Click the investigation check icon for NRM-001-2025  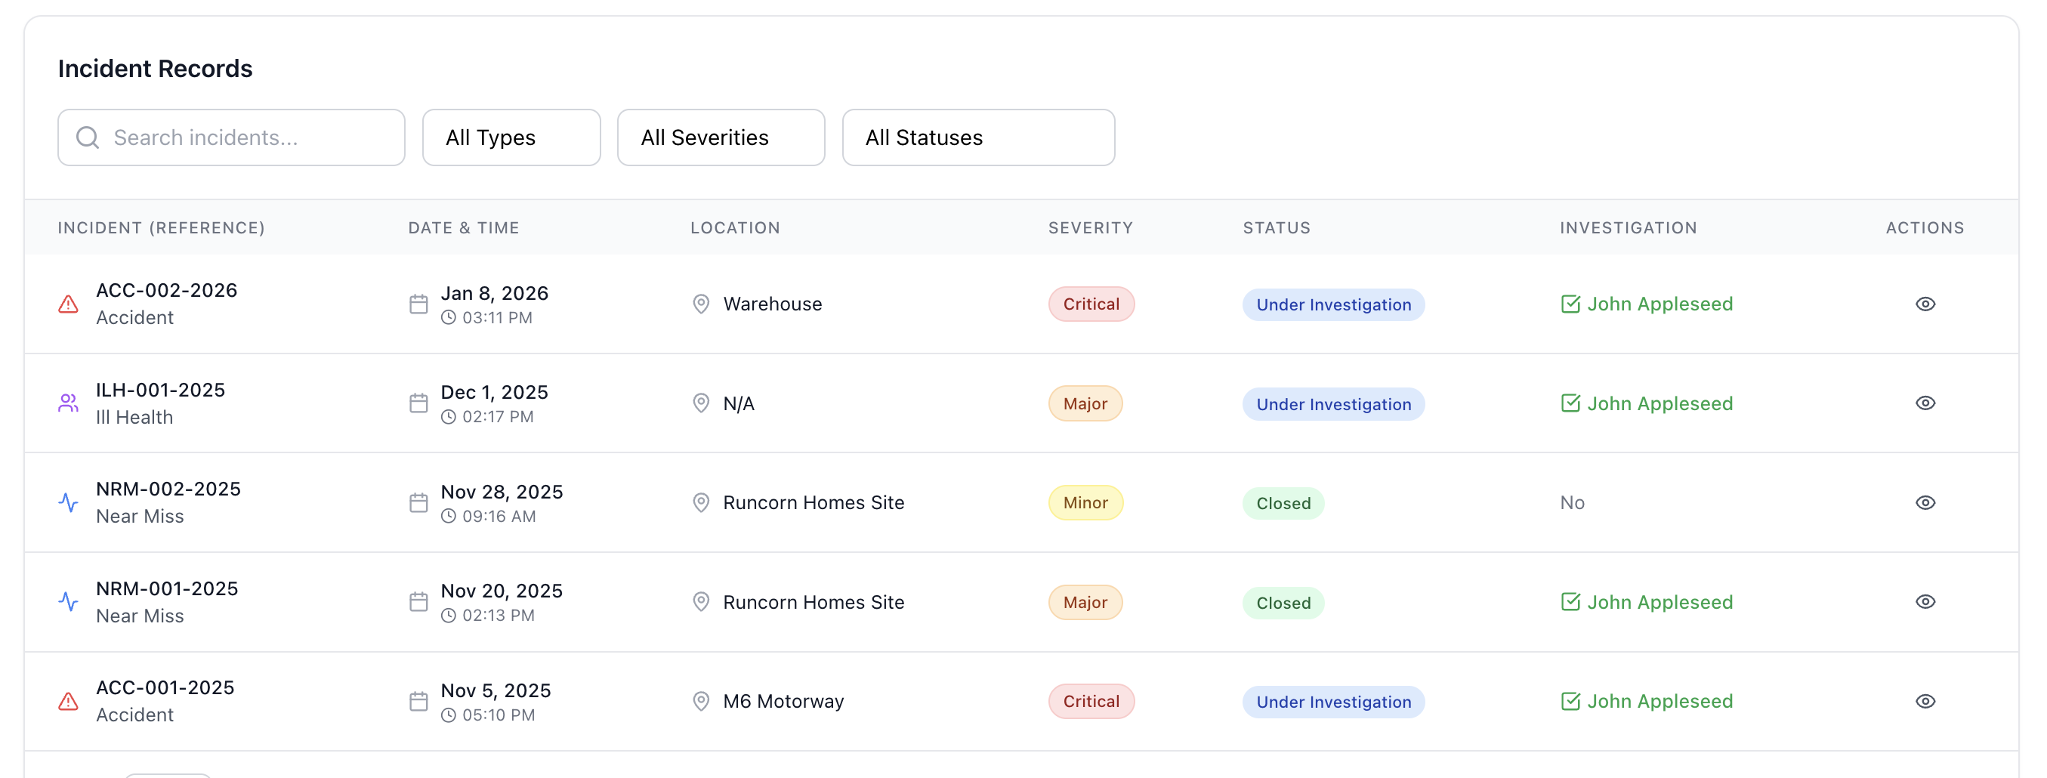tap(1570, 602)
